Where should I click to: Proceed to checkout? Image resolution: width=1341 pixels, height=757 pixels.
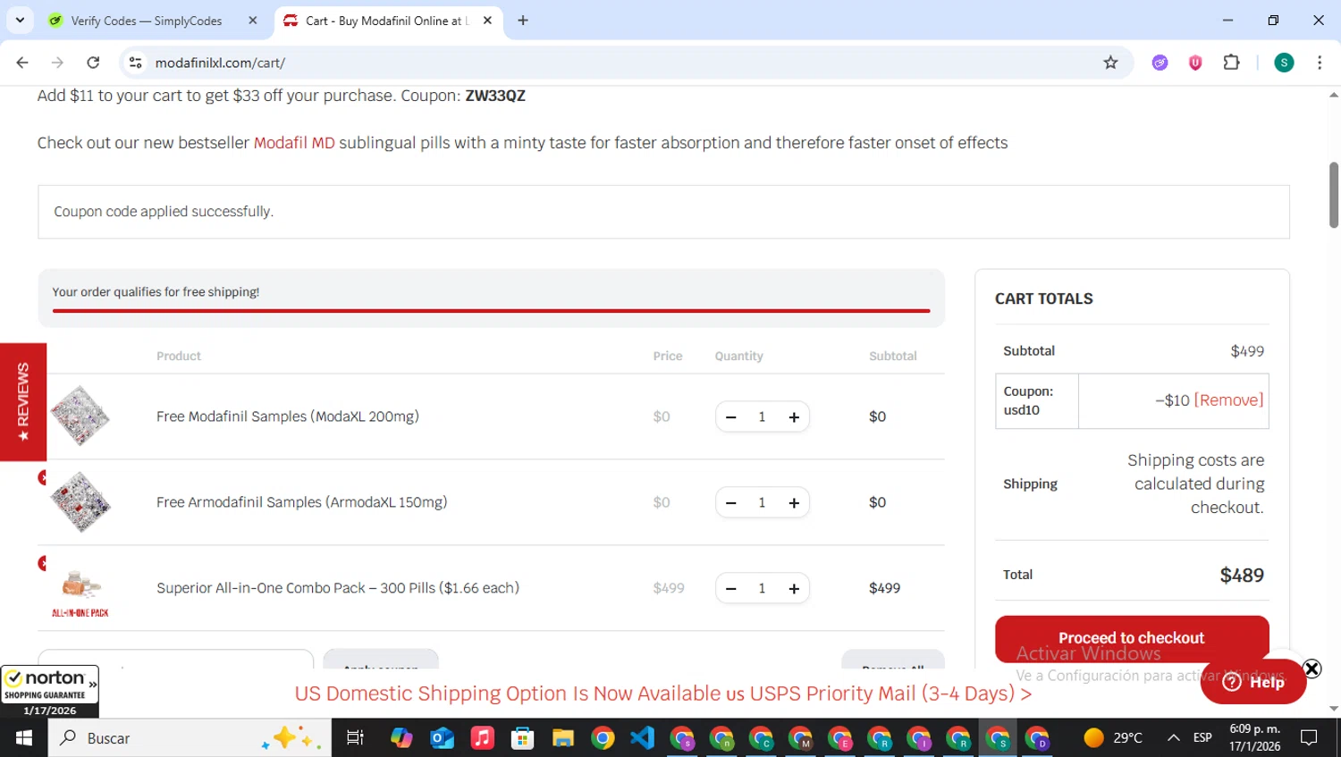(x=1132, y=638)
